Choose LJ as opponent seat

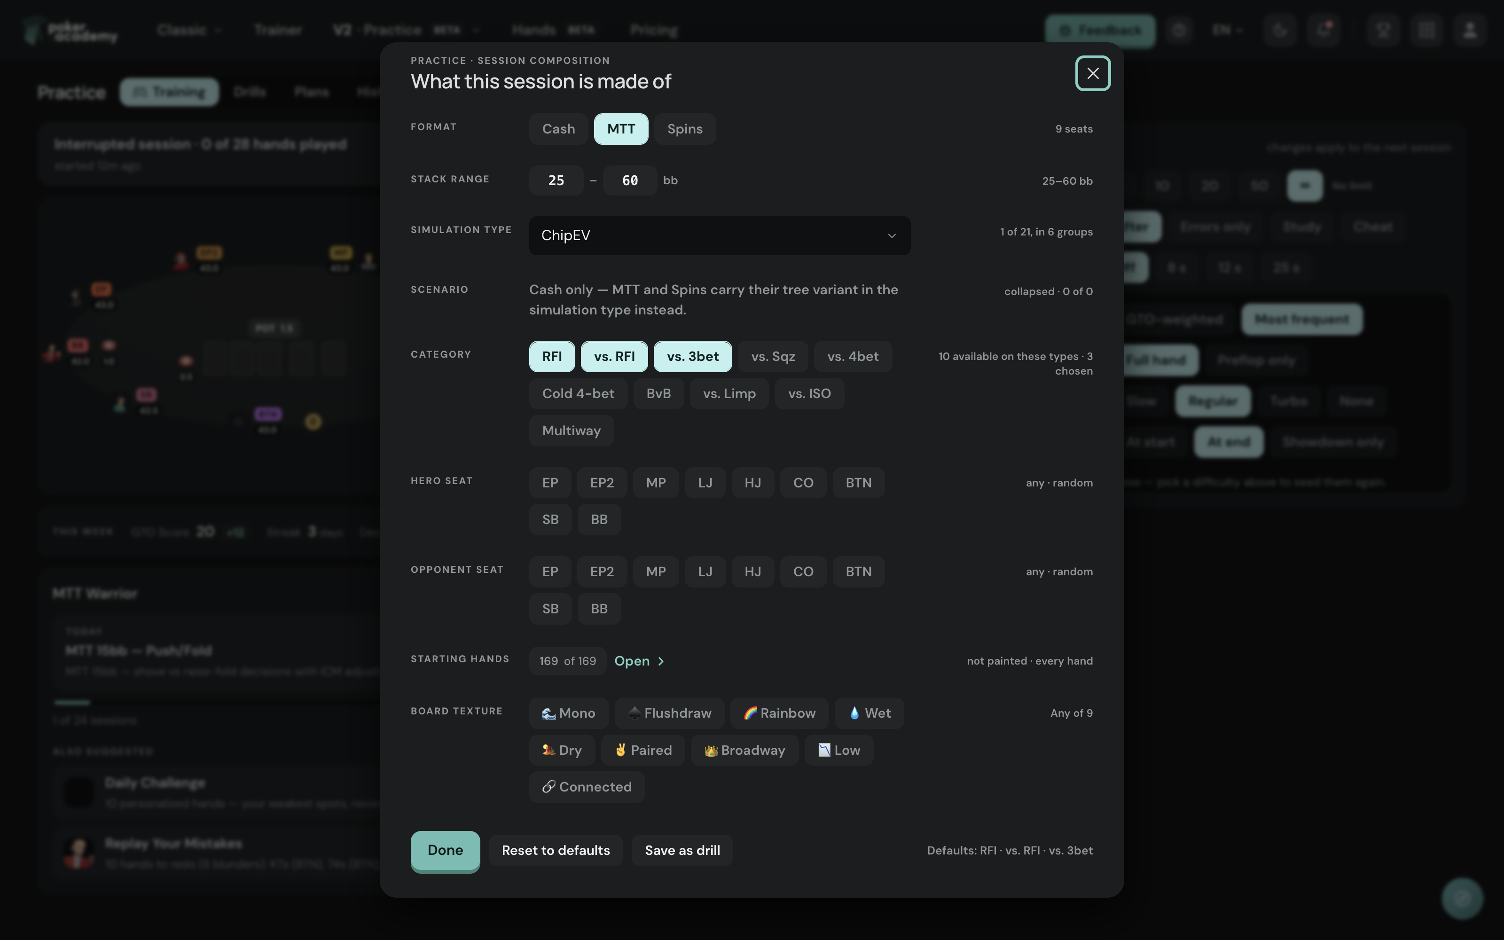(705, 572)
